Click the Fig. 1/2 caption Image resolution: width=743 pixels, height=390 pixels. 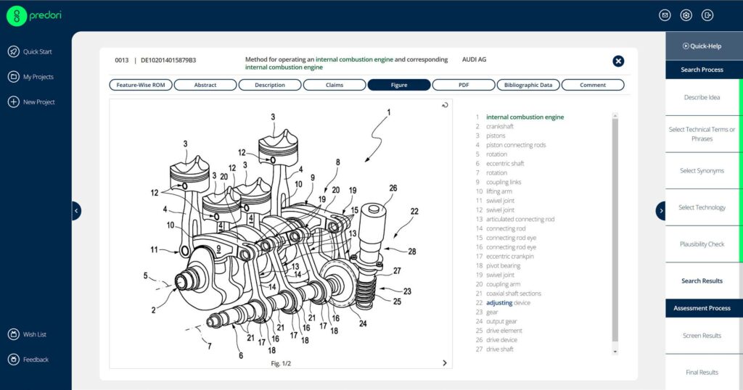pos(281,363)
